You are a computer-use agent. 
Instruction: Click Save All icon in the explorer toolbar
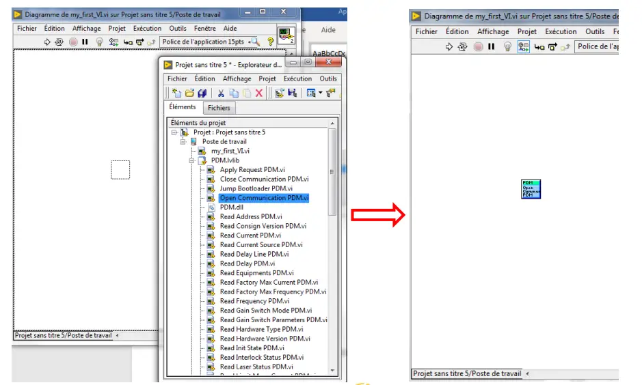pos(202,94)
